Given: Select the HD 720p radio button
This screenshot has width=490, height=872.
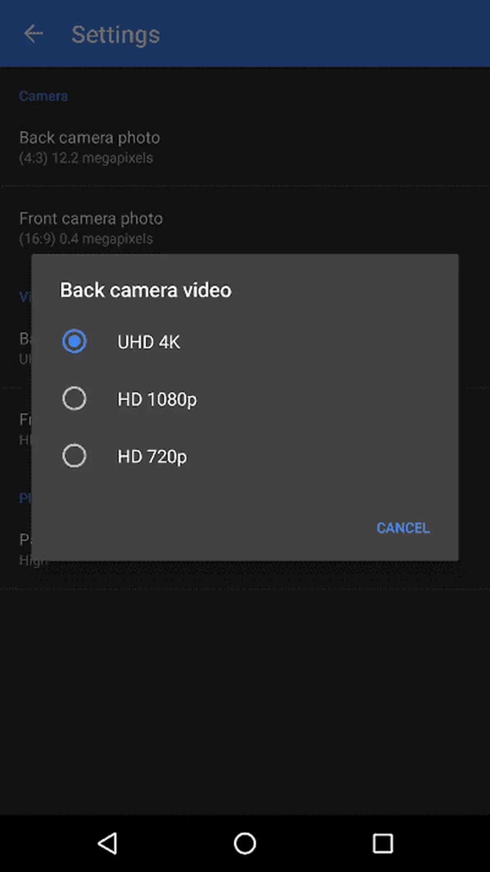Looking at the screenshot, I should pyautogui.click(x=74, y=456).
